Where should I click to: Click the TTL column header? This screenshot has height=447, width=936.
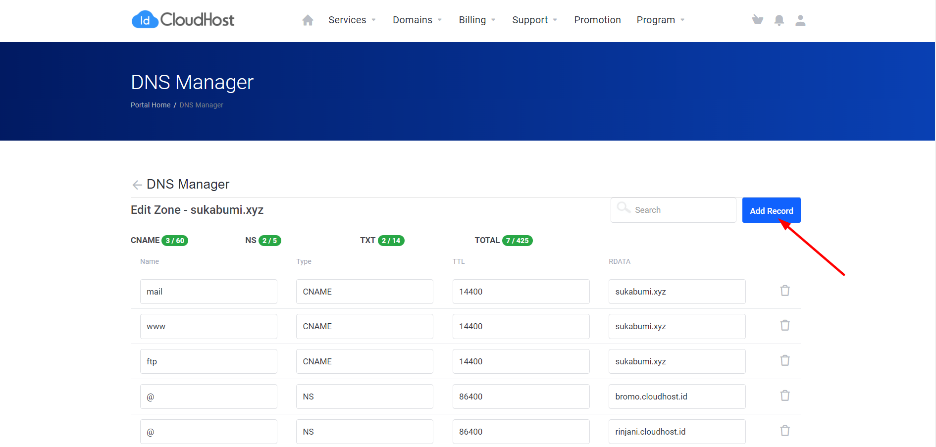[x=459, y=261]
